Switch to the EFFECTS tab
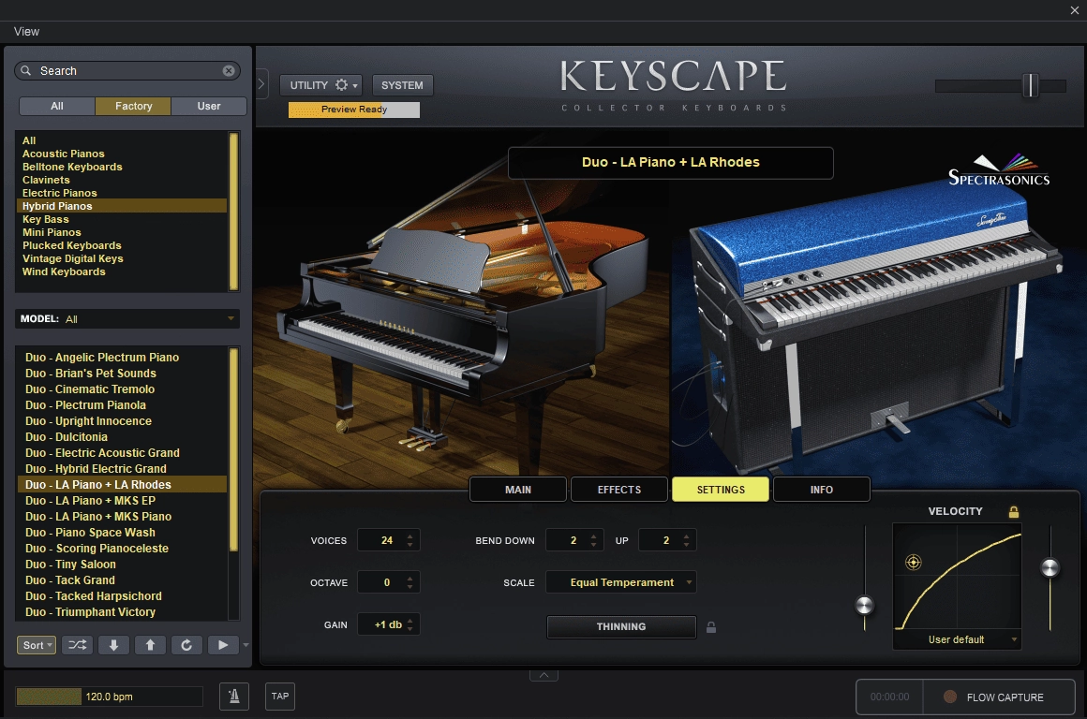Screen dimensions: 1087x719 (x=619, y=490)
